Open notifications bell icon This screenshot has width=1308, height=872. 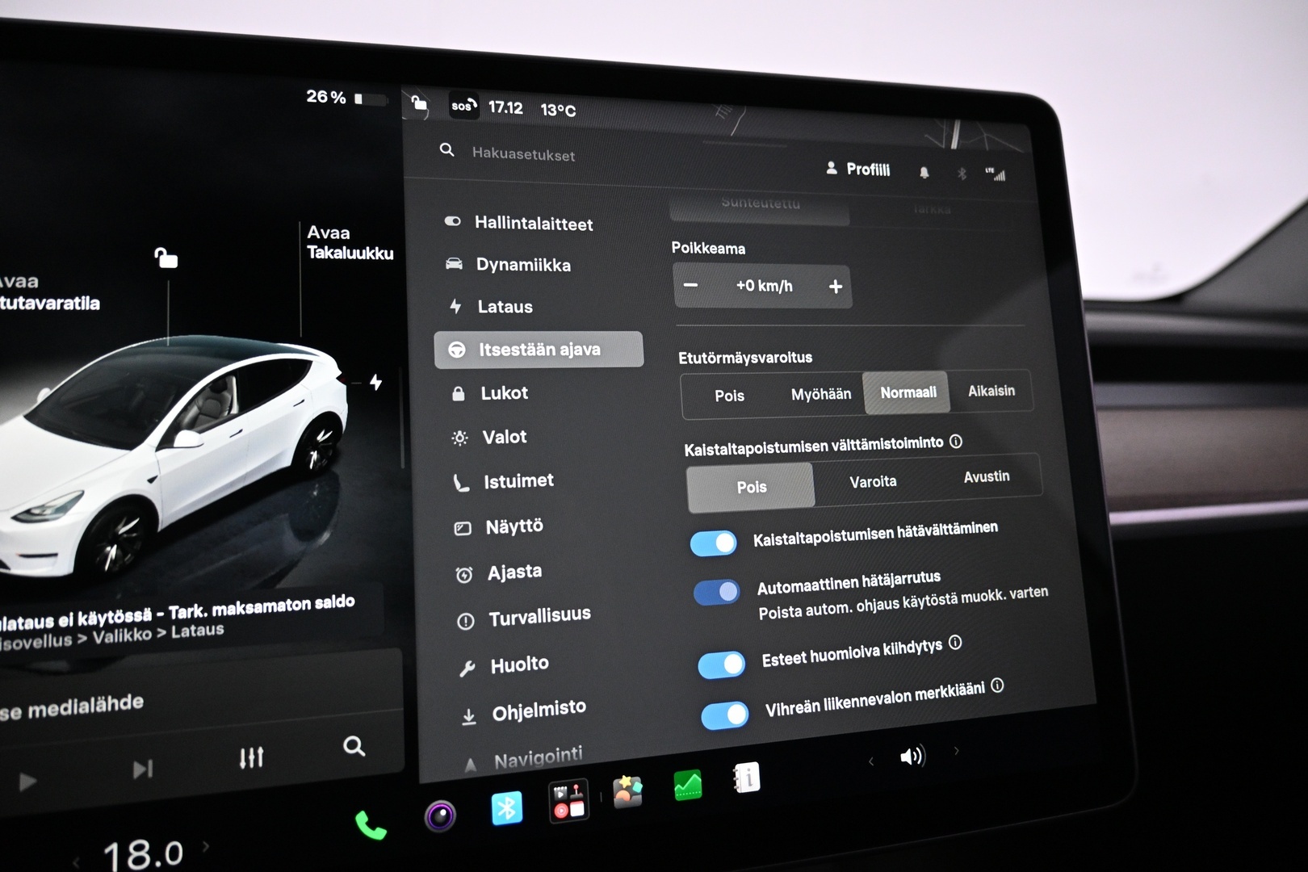pyautogui.click(x=924, y=172)
